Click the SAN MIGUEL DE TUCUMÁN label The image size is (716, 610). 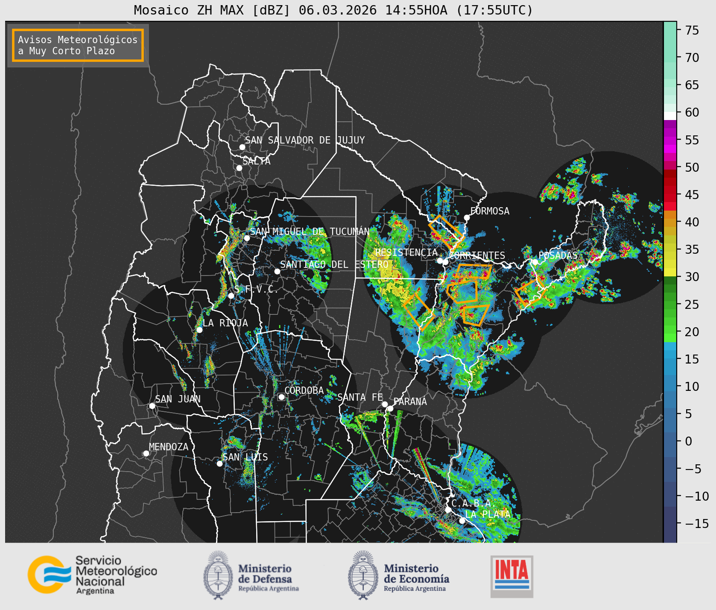pos(310,231)
